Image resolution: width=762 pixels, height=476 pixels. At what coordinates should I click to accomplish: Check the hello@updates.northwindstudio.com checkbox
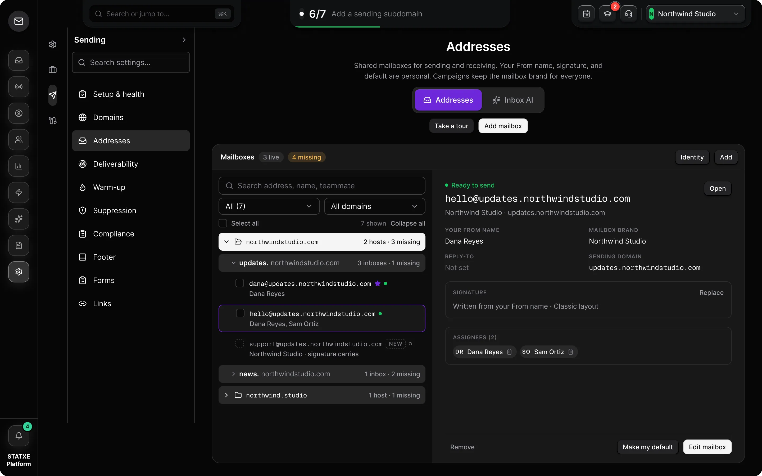[x=240, y=313]
